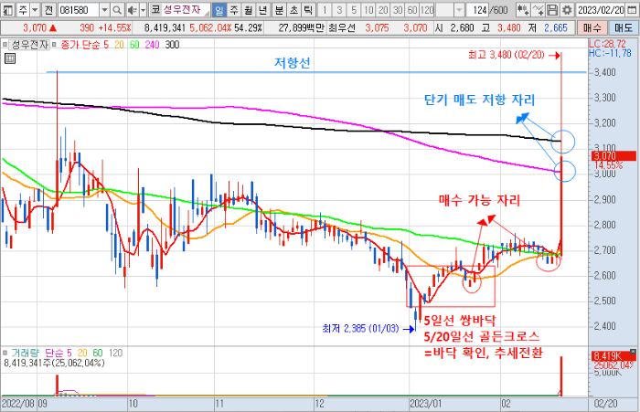Click the 성우전자 chart legend label
The image size is (640, 412).
coord(29,45)
